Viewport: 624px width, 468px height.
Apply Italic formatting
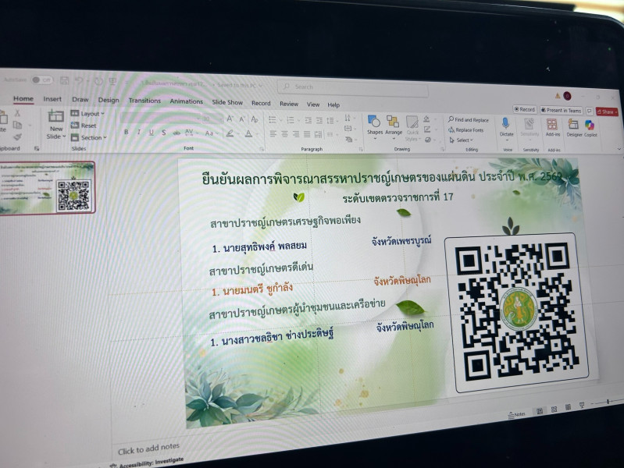138,133
